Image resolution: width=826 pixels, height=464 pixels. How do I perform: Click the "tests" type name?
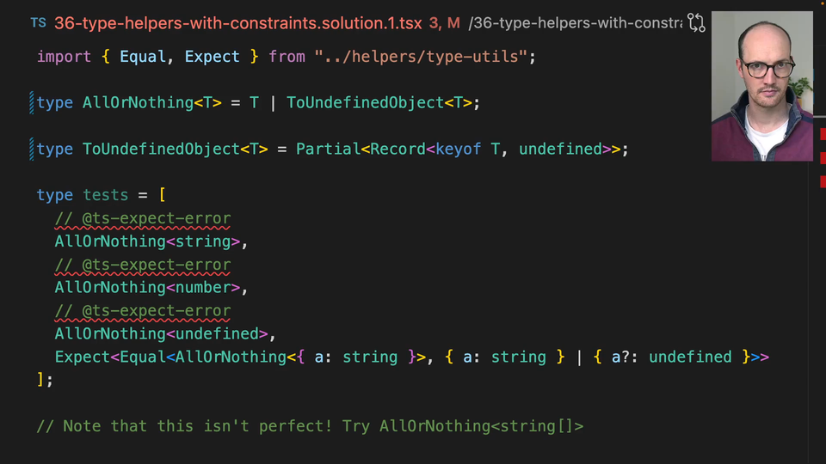[x=105, y=196]
